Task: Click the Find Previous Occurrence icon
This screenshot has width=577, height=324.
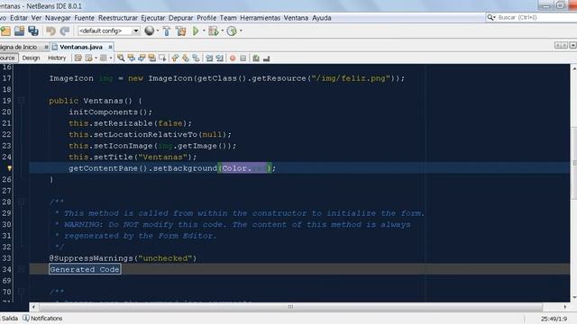Action: pyautogui.click(x=131, y=58)
